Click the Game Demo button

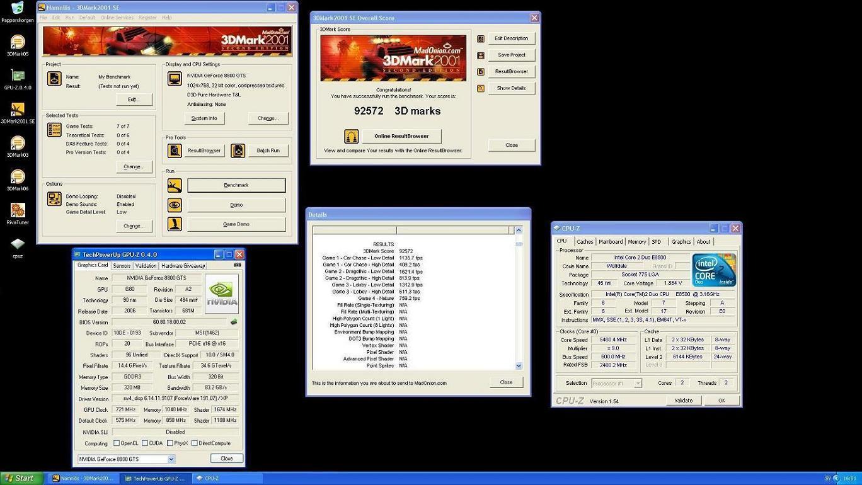[x=236, y=224]
